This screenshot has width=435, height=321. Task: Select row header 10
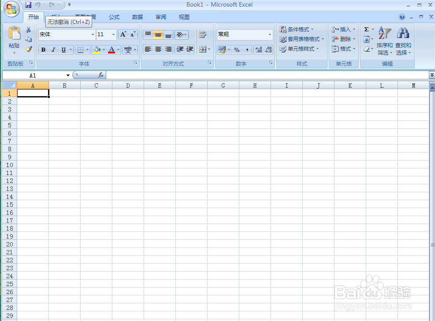[9, 165]
